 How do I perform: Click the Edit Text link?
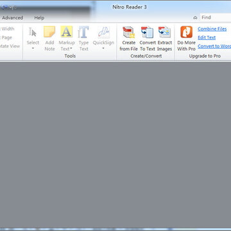207,37
